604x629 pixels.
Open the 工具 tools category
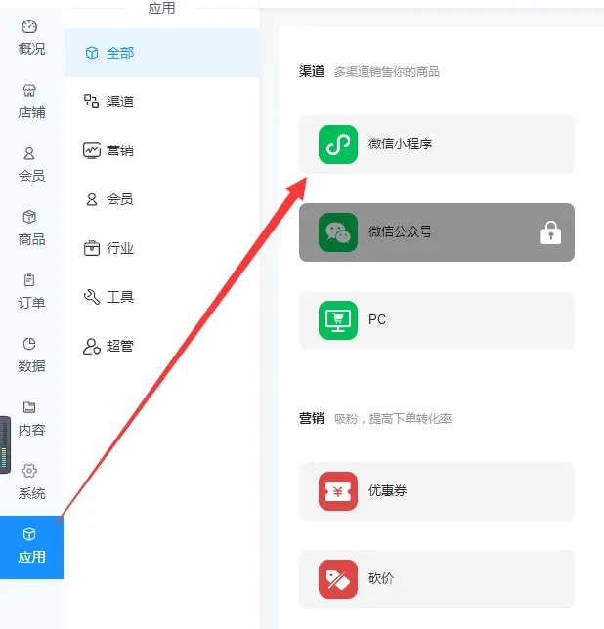pos(161,297)
